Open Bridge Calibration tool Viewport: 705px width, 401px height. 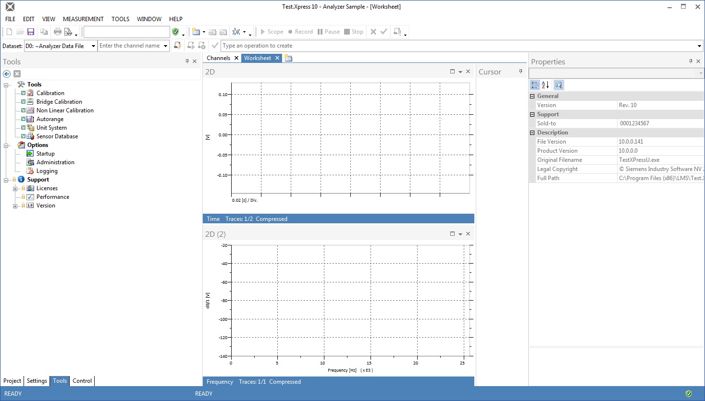coord(59,102)
